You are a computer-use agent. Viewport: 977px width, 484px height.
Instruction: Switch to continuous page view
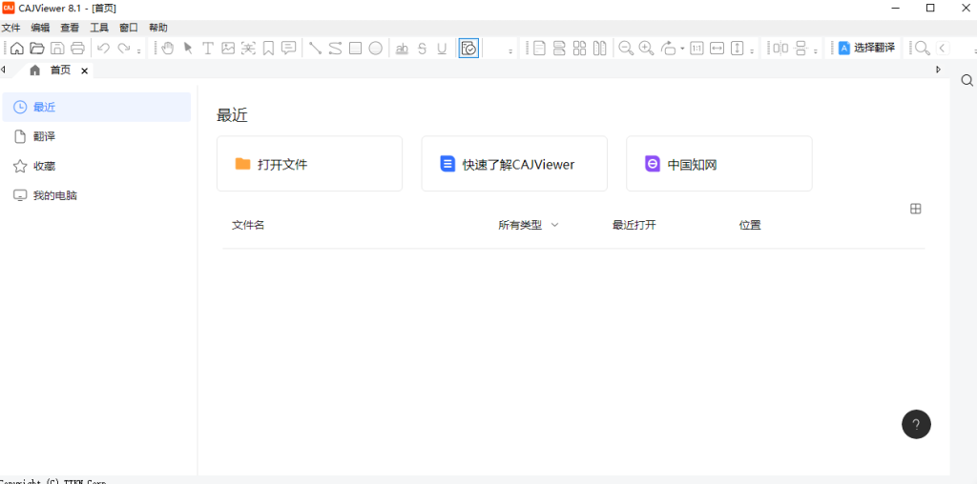(559, 48)
